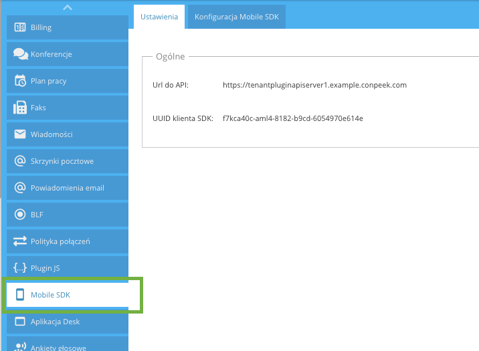
Task: Click the Ankiety głosowe voice icon
Action: click(20, 347)
